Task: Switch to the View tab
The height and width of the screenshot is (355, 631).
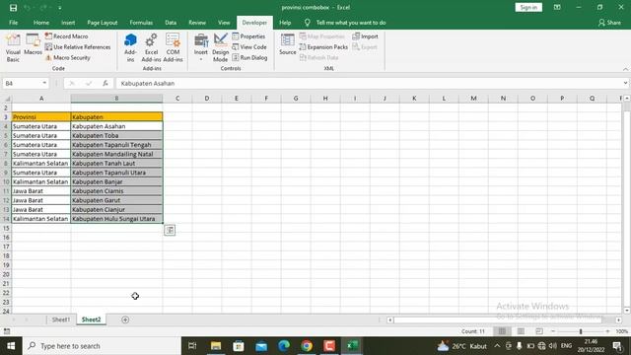Action: [x=224, y=23]
